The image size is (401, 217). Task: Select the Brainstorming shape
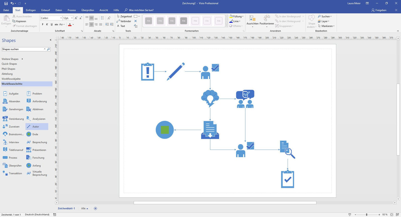click(13, 134)
